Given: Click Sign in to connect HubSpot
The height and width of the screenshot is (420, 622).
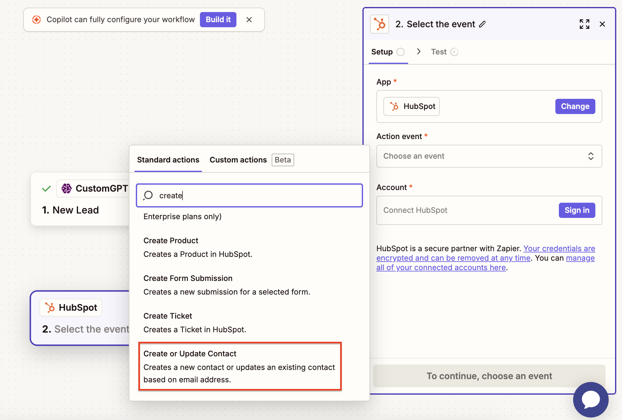Looking at the screenshot, I should pos(577,210).
